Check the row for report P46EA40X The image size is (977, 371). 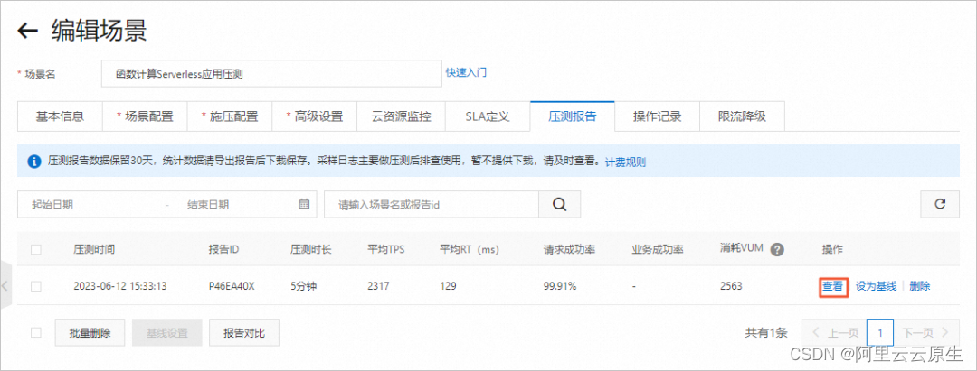tap(36, 286)
